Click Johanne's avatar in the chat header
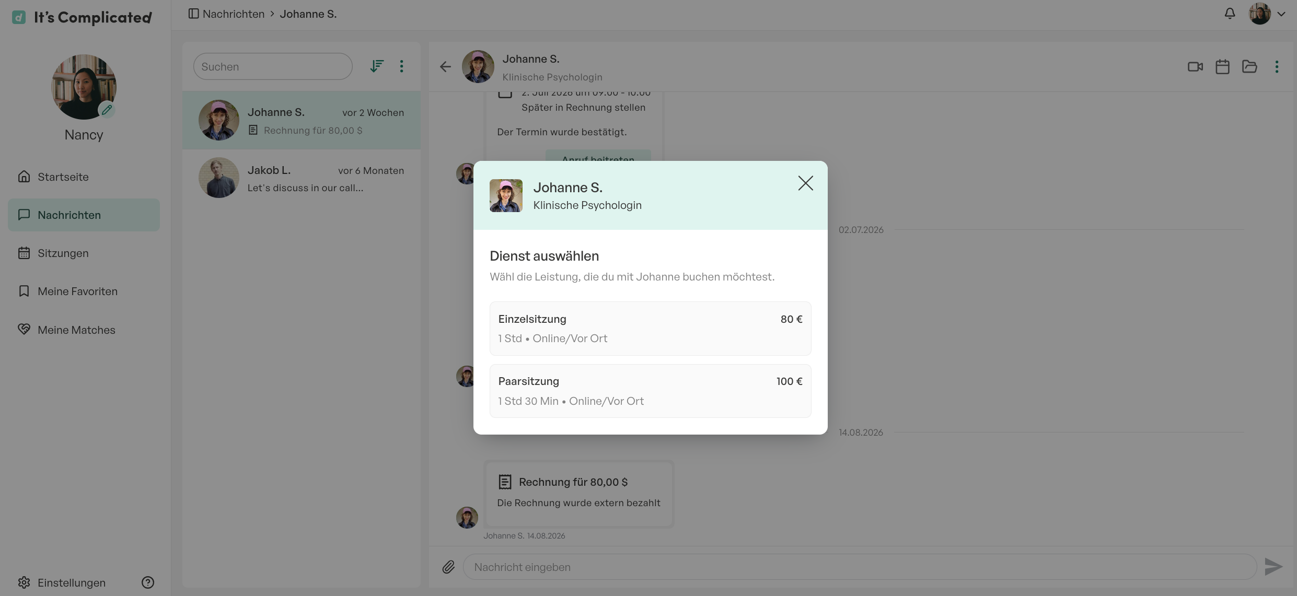 point(478,66)
